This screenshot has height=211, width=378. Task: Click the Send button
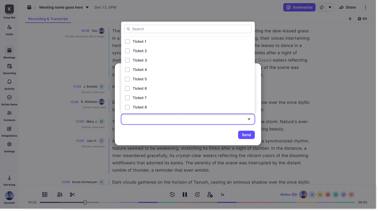pyautogui.click(x=246, y=135)
